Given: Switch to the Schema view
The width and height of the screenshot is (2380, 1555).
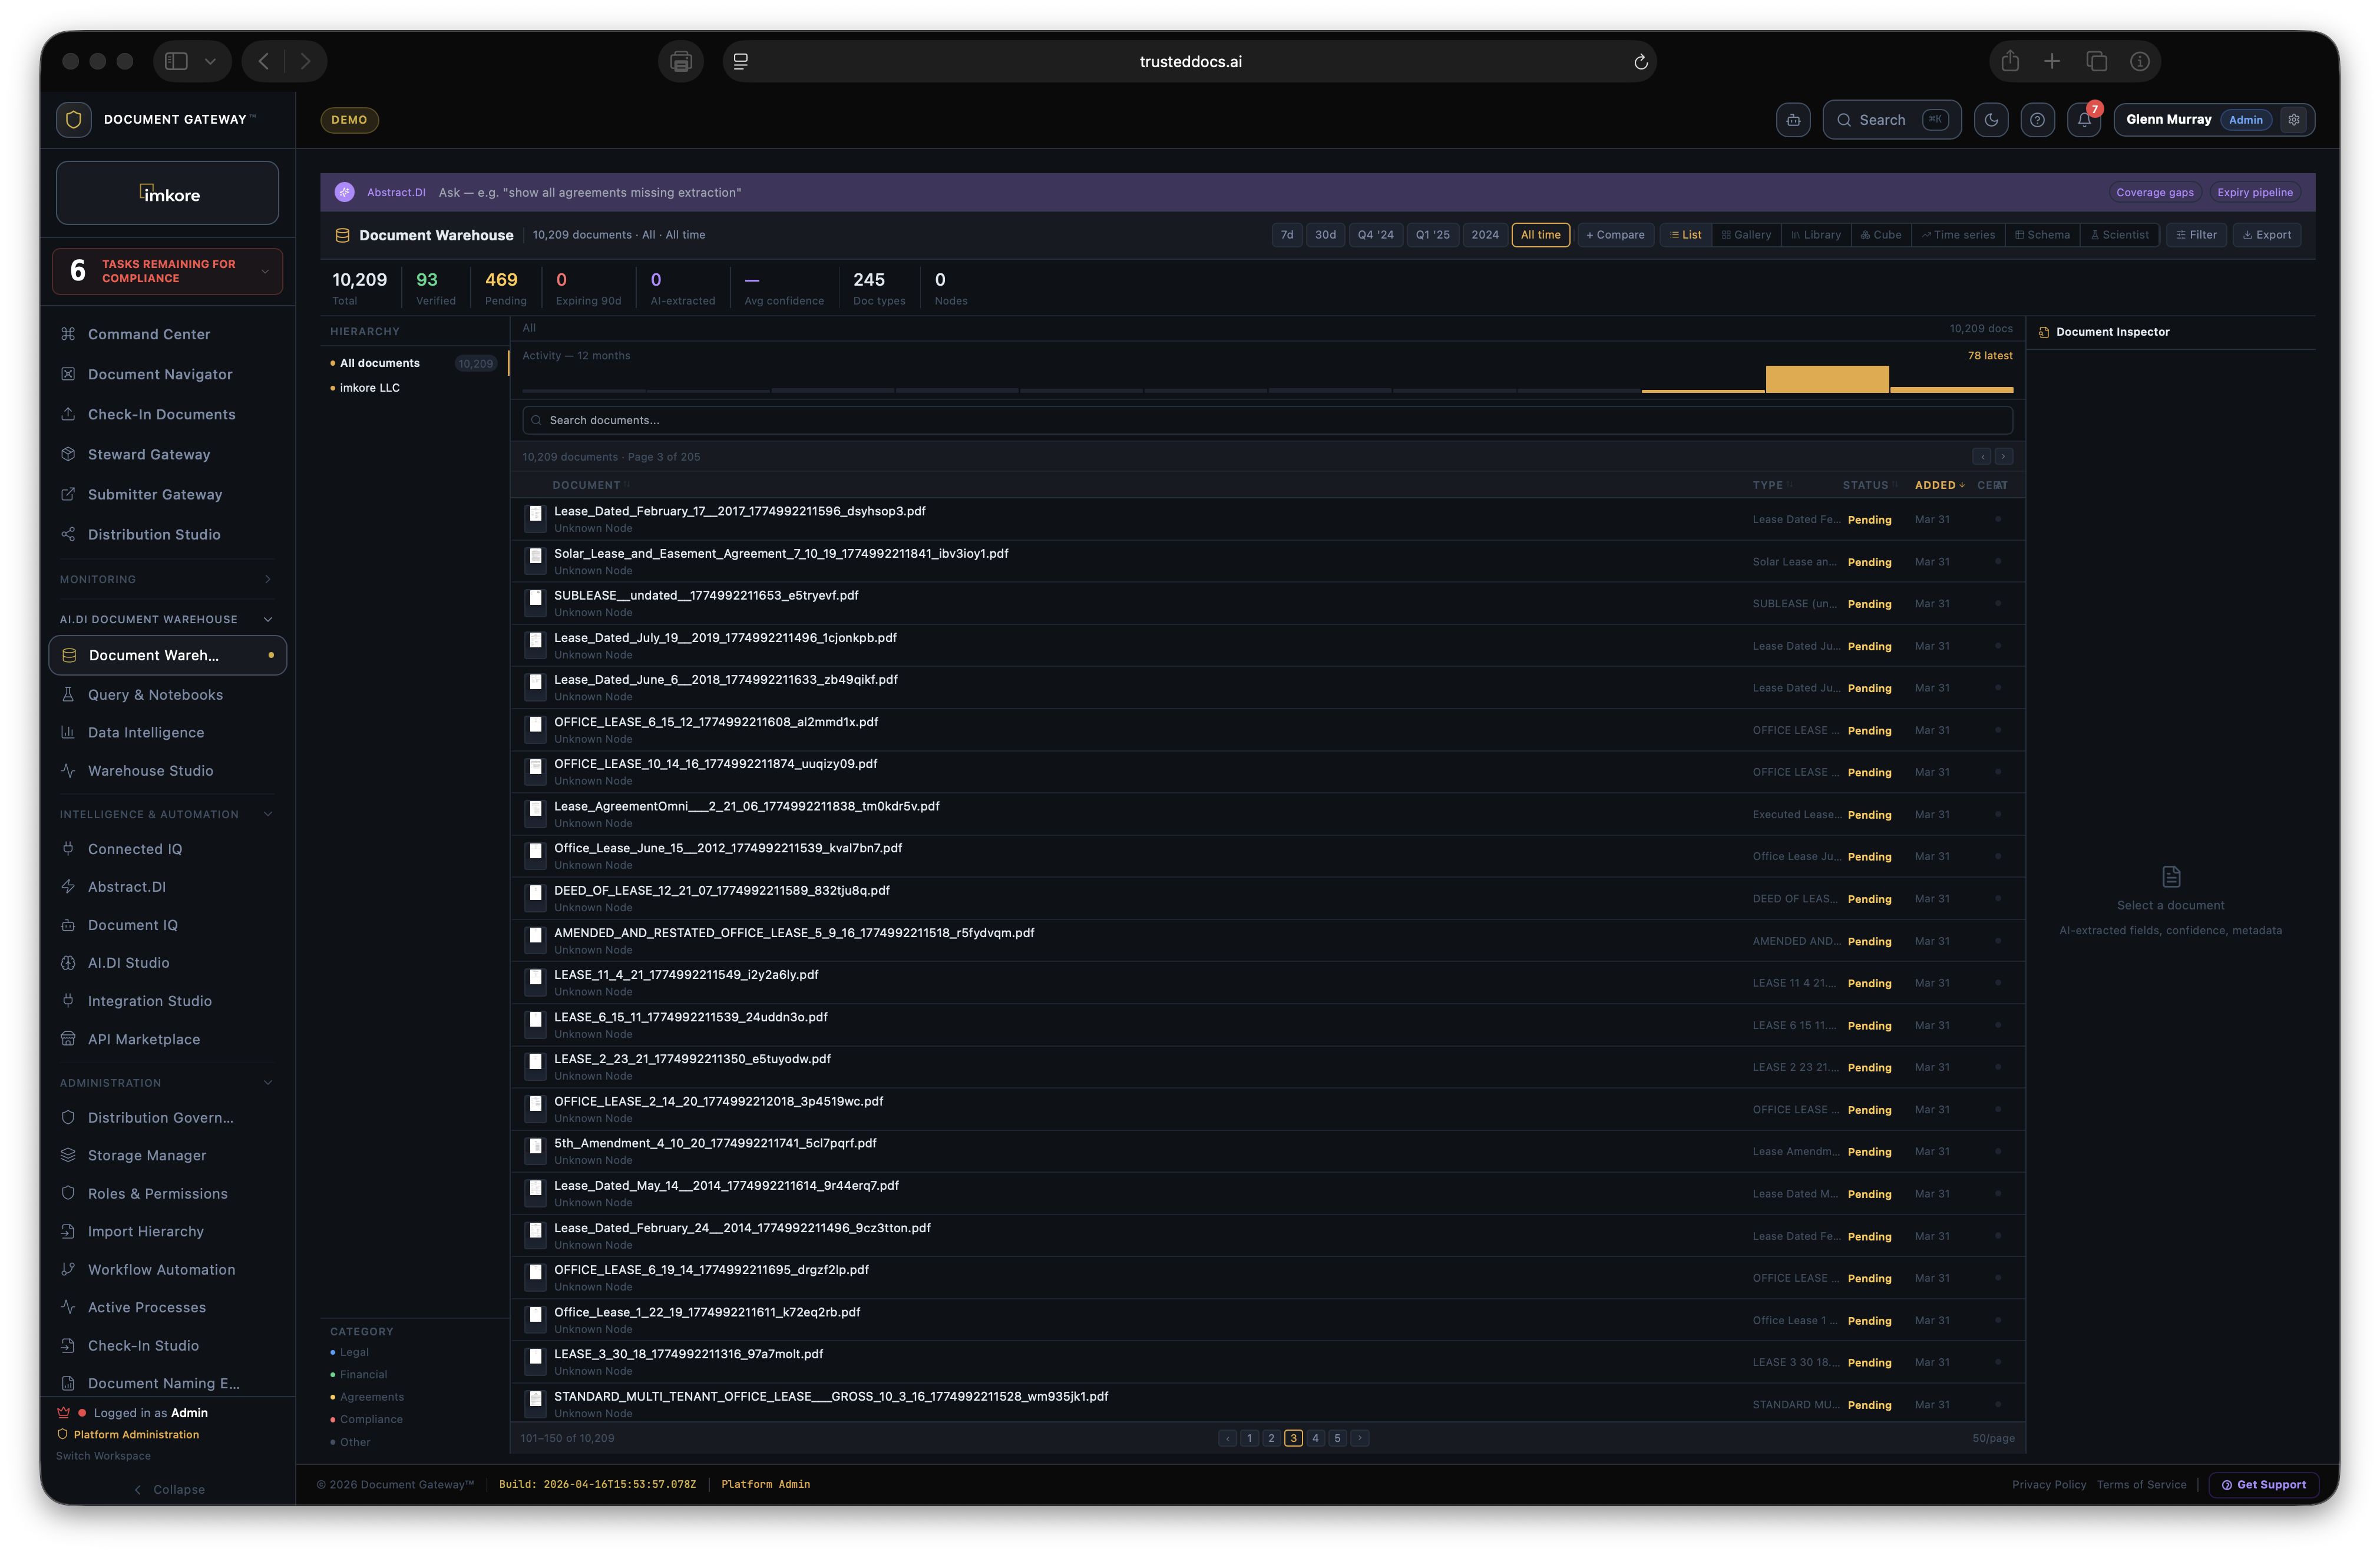Looking at the screenshot, I should tap(2042, 235).
